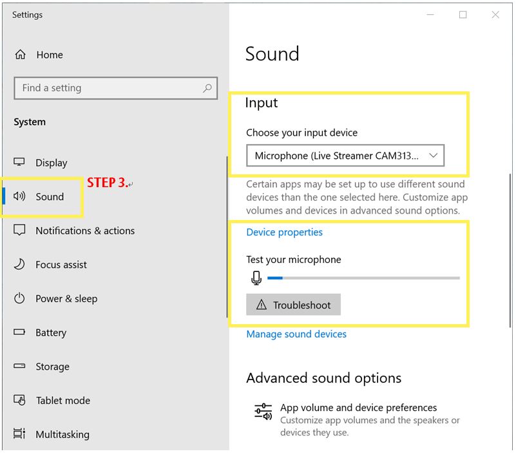Click the Sound speaker icon
The height and width of the screenshot is (456, 516).
(x=19, y=196)
